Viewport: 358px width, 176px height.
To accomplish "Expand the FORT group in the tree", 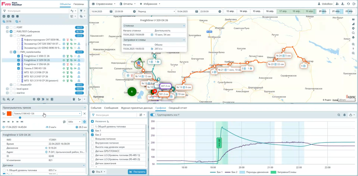I will click(7, 27).
